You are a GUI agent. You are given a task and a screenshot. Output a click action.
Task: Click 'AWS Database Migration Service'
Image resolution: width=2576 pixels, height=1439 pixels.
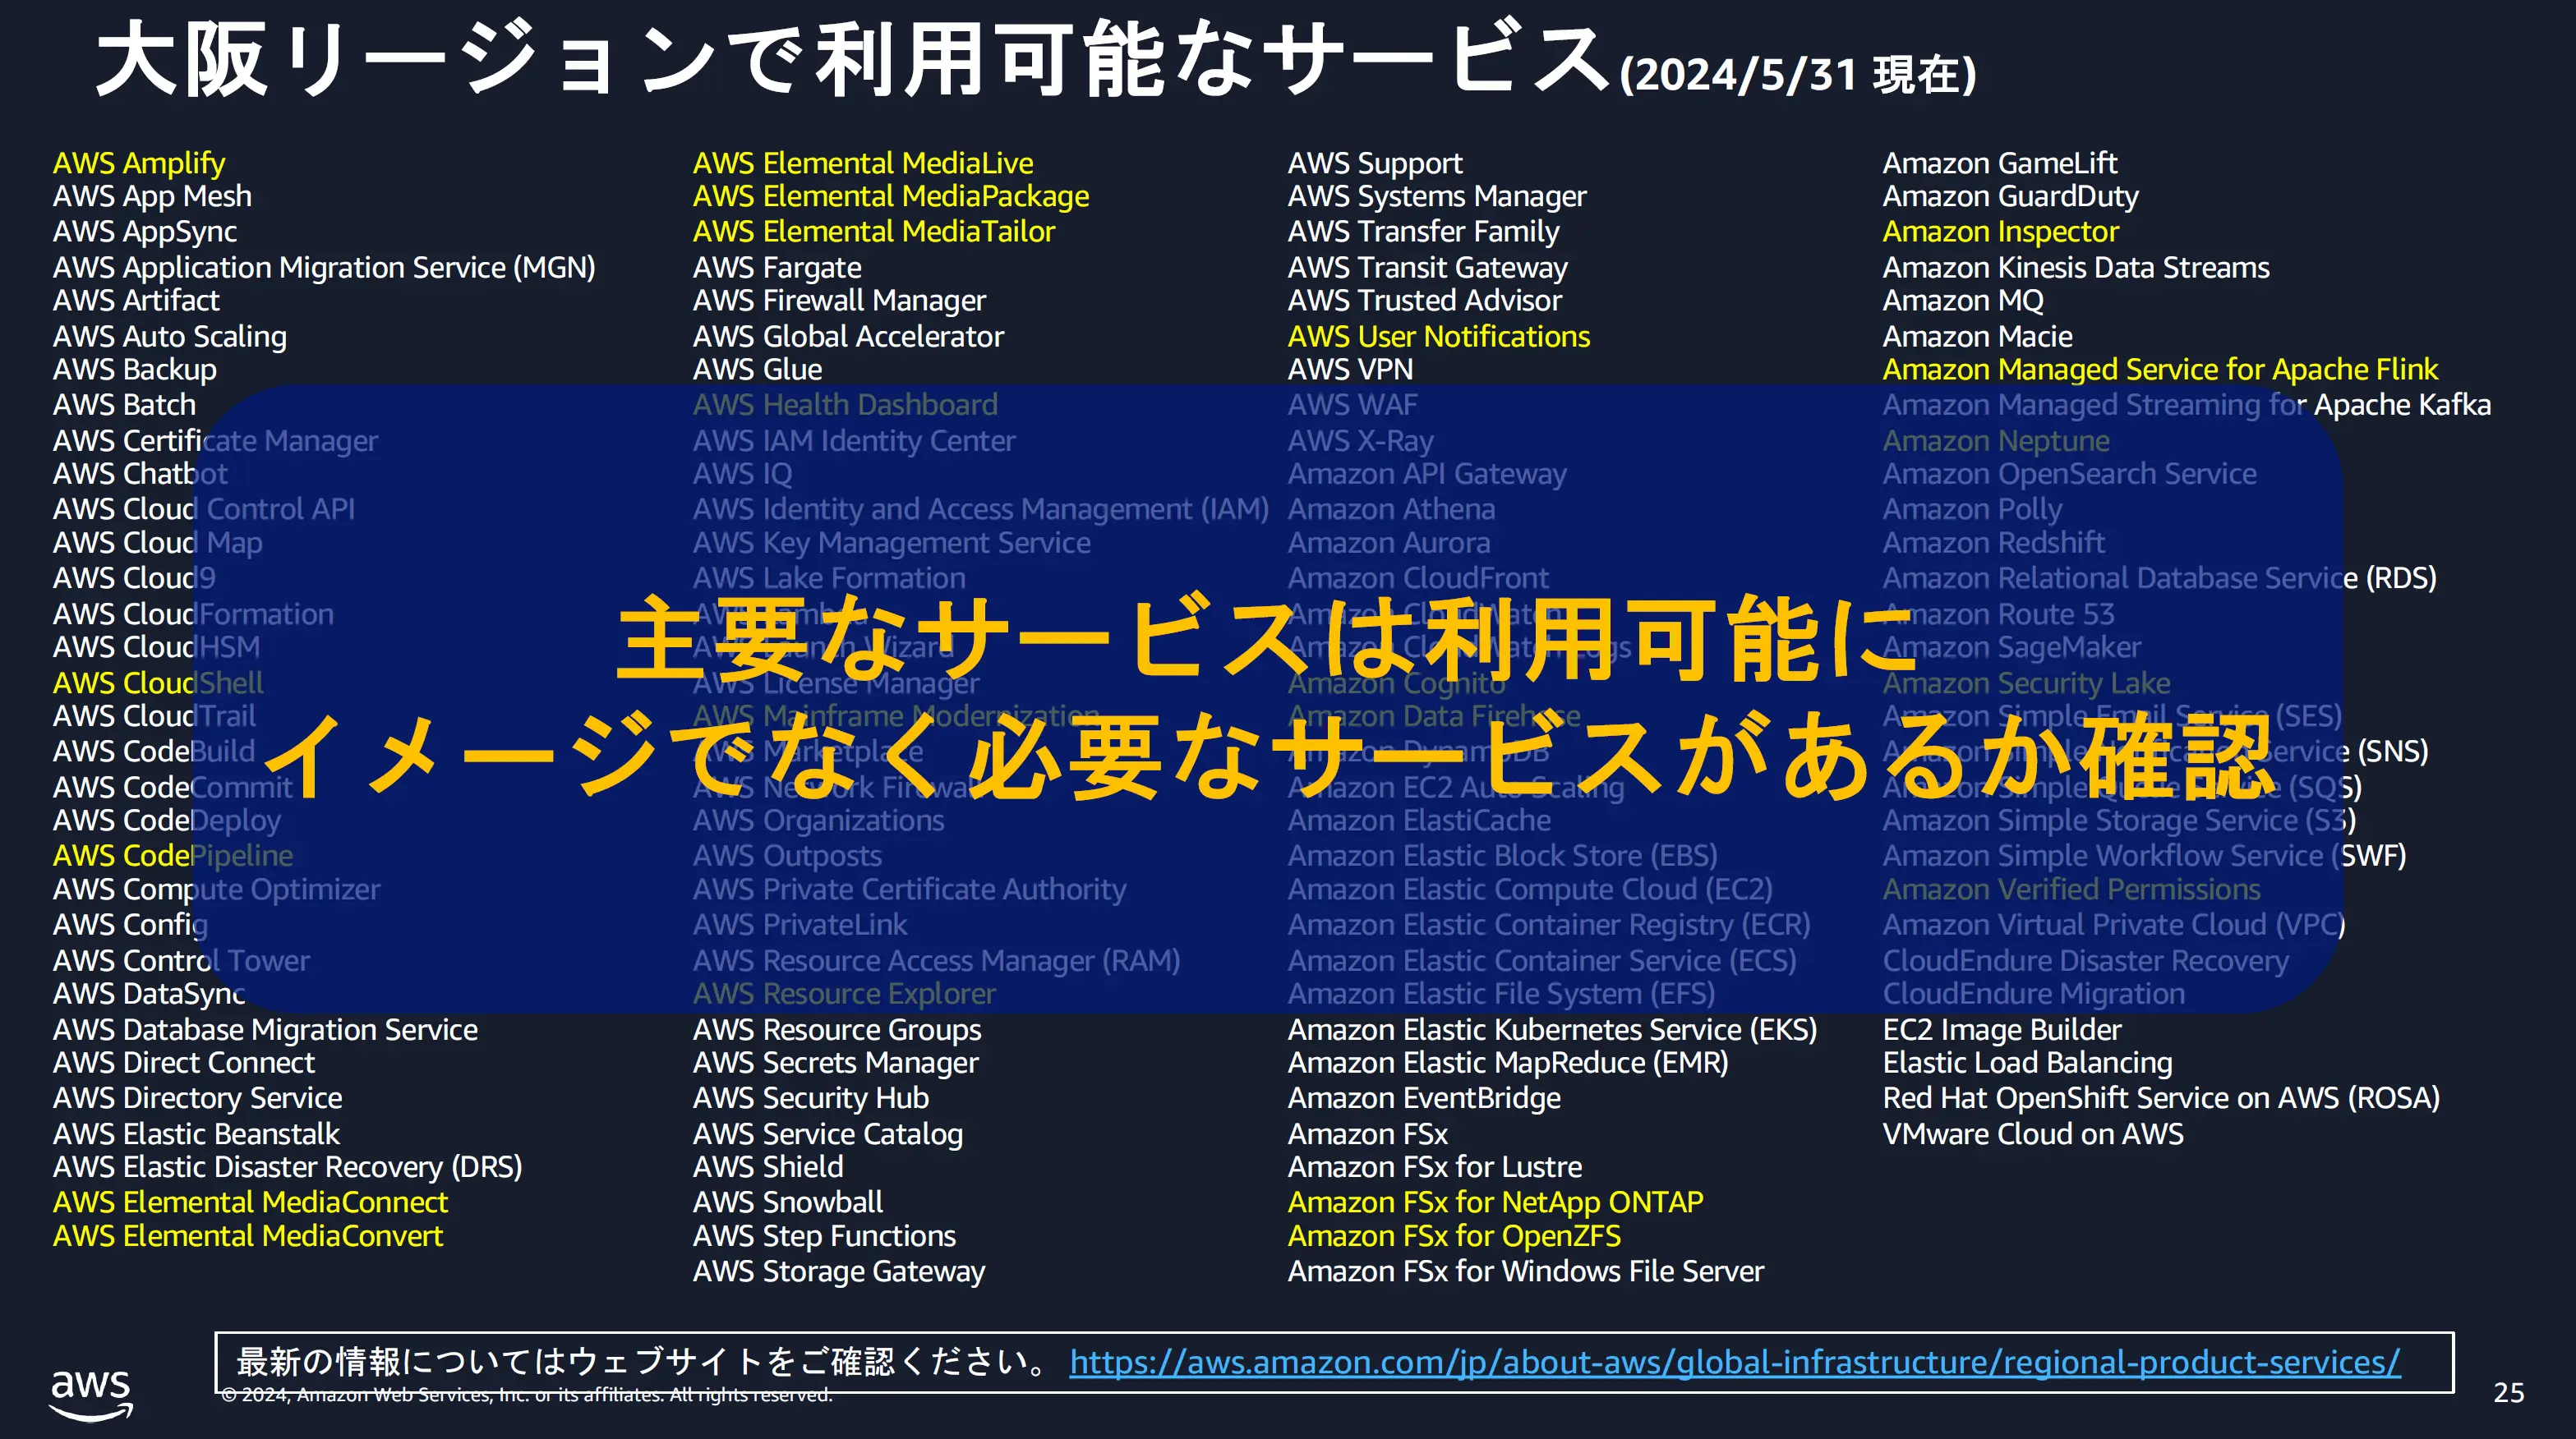[265, 1030]
